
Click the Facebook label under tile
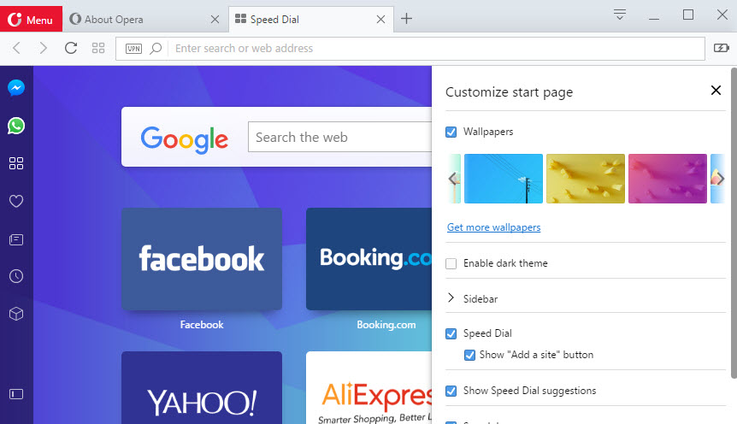pos(202,325)
